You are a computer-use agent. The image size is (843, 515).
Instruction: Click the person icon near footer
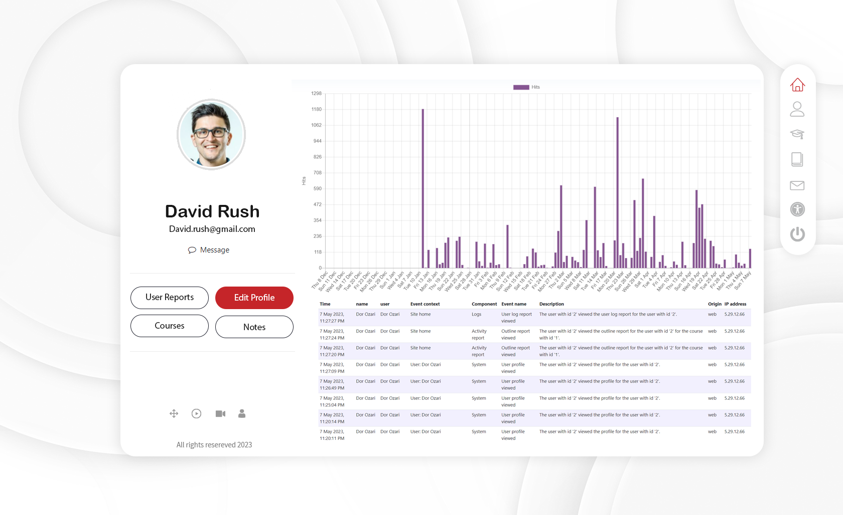242,413
